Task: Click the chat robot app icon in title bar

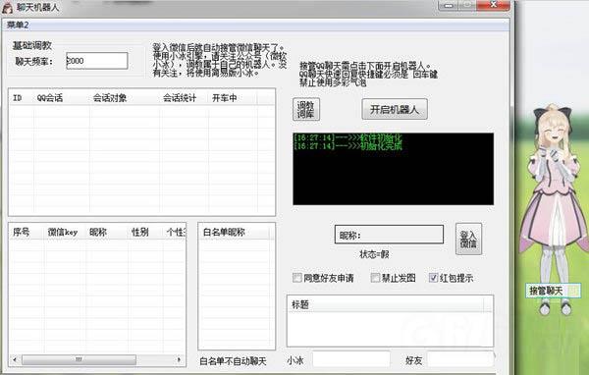Action: pos(7,7)
